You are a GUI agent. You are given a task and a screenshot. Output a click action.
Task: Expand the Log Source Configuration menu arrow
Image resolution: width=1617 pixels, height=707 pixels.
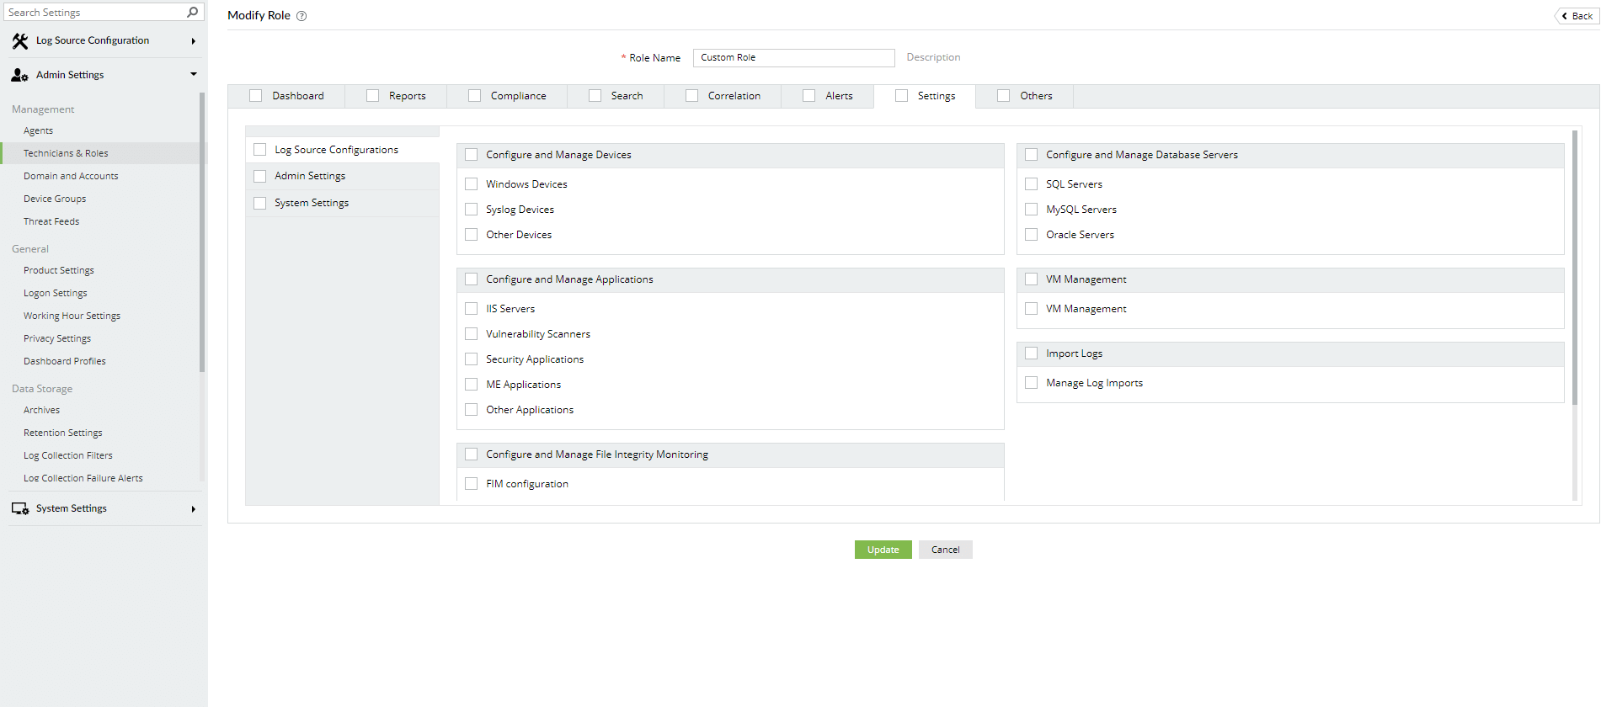point(193,41)
